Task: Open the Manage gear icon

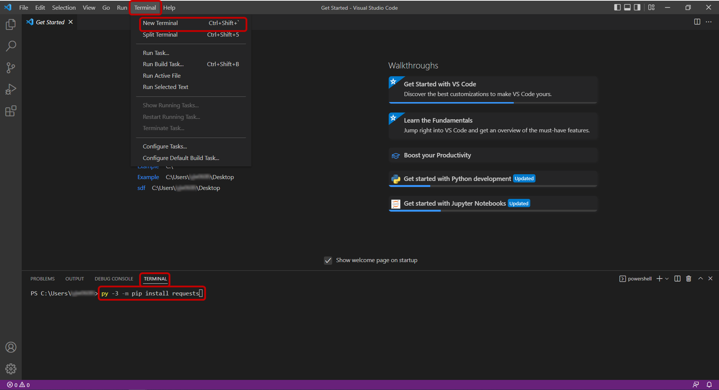Action: pyautogui.click(x=11, y=369)
